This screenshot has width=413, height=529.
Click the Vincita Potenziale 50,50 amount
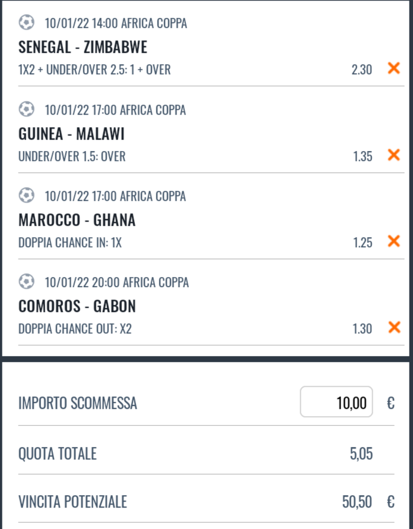(357, 502)
